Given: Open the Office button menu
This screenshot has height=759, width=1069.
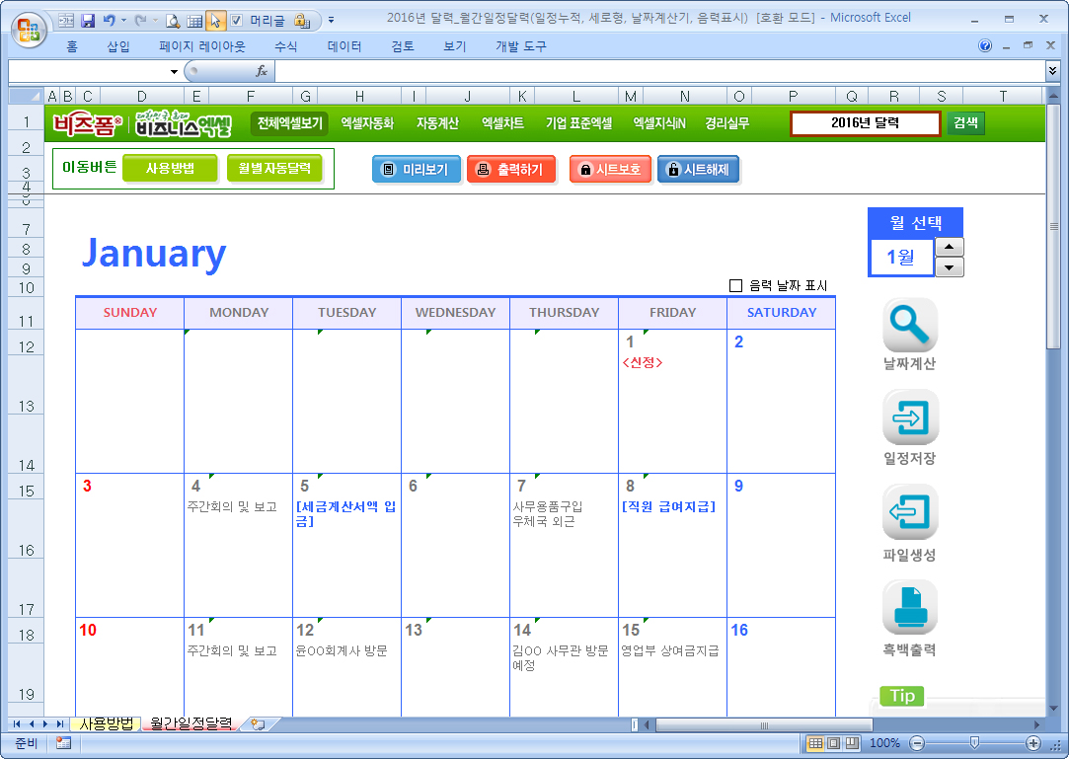Looking at the screenshot, I should coord(28,30).
